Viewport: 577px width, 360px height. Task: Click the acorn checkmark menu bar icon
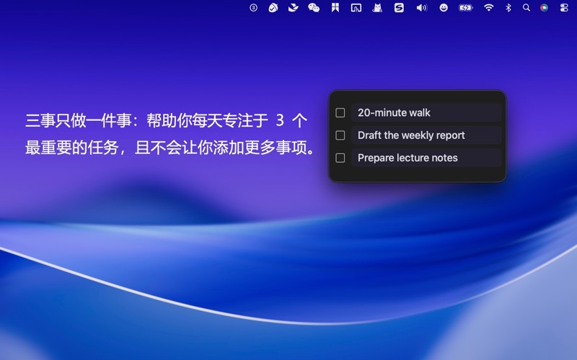(273, 8)
